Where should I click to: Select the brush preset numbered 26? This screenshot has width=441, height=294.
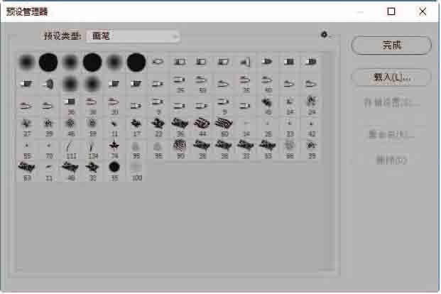[268, 128]
